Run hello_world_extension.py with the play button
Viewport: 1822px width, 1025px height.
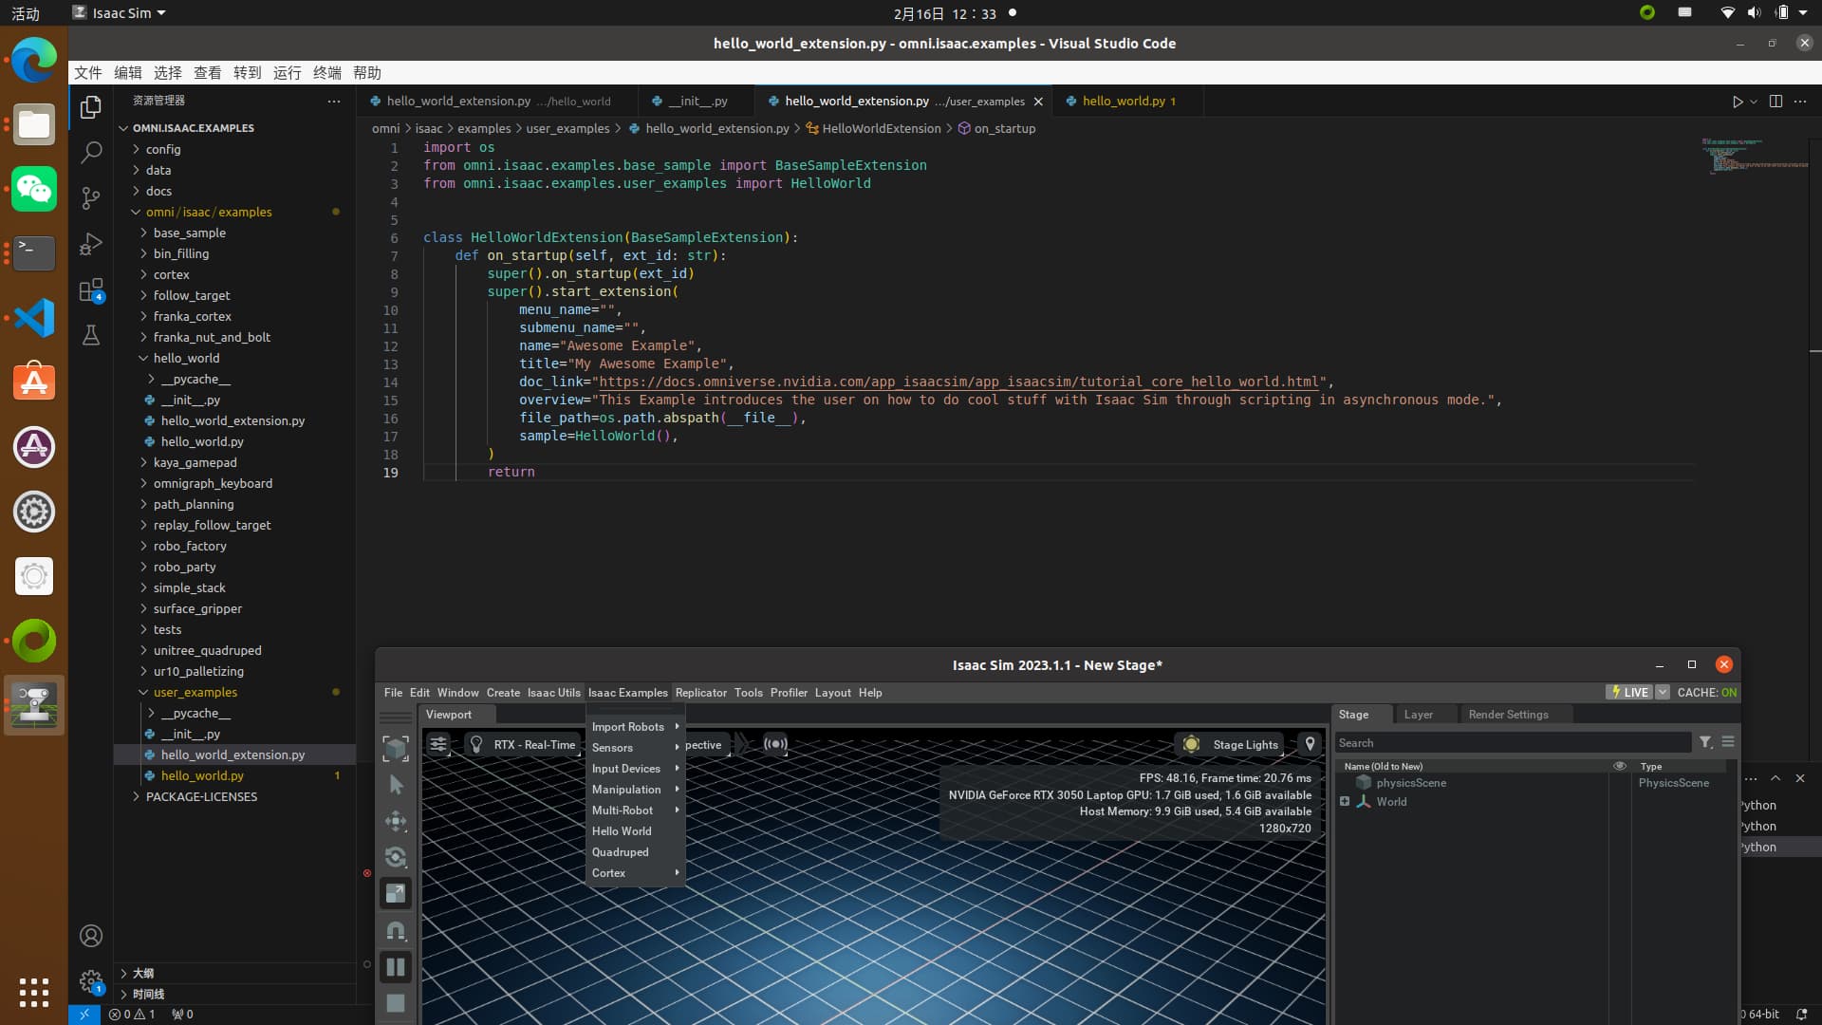(1739, 101)
